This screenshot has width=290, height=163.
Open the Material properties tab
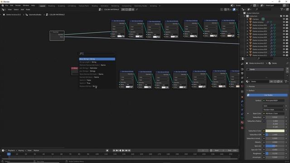tap(242, 122)
